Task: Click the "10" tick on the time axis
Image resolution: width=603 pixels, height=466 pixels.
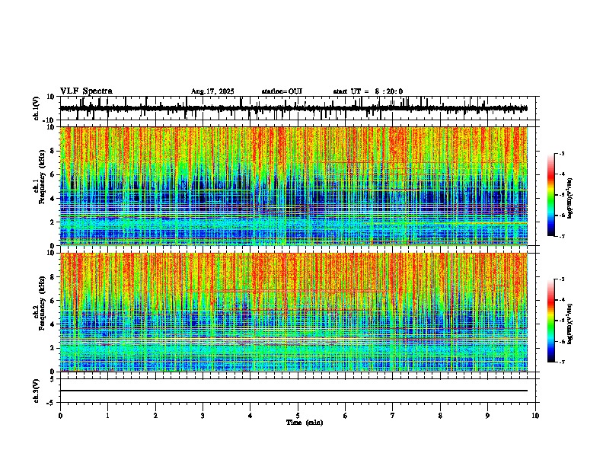Action: (535, 416)
